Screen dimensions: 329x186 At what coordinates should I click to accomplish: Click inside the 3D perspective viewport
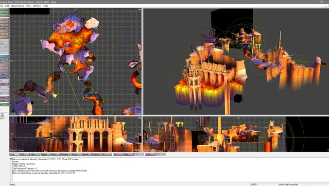click(236, 61)
